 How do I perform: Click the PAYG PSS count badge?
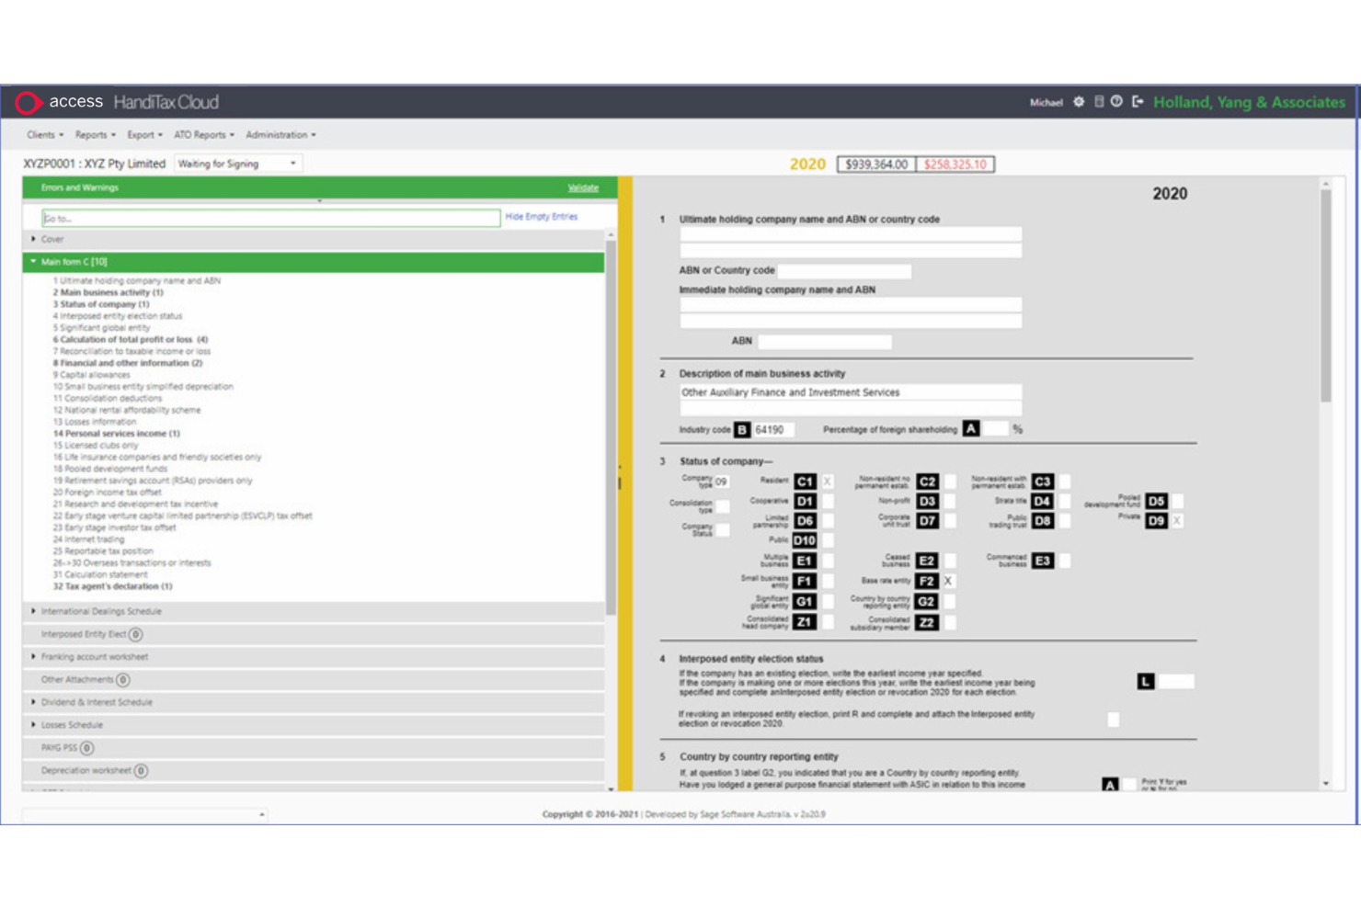[86, 748]
